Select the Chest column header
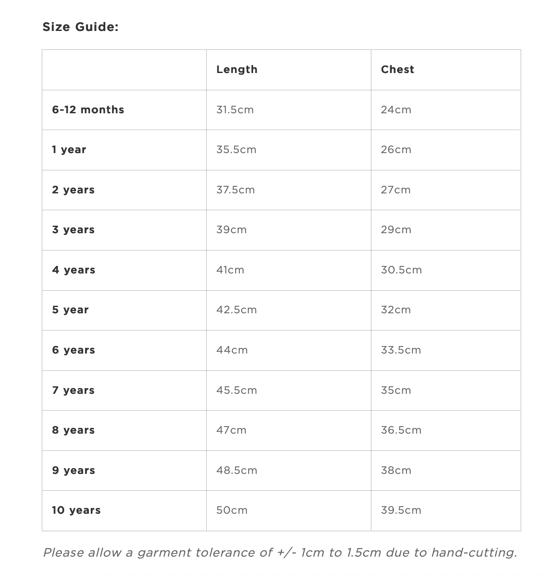This screenshot has width=555, height=577. (397, 69)
